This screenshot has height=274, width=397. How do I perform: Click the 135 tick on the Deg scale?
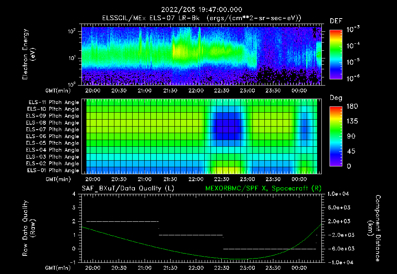coord(352,122)
